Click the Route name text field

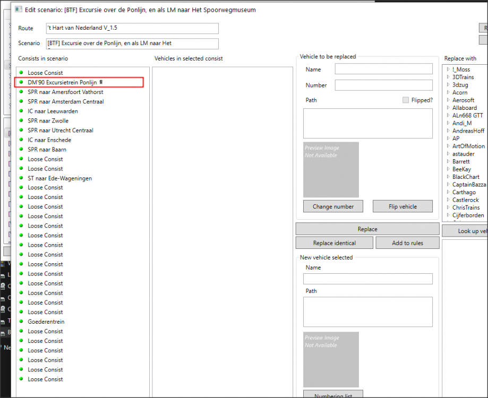click(132, 28)
